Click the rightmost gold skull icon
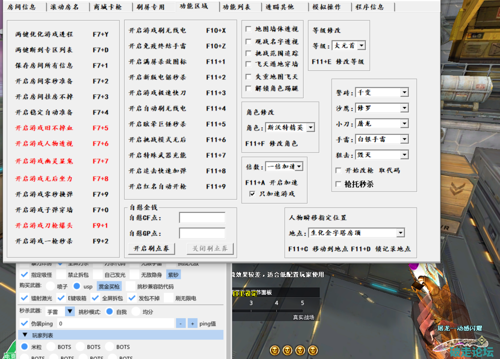 pos(313,350)
